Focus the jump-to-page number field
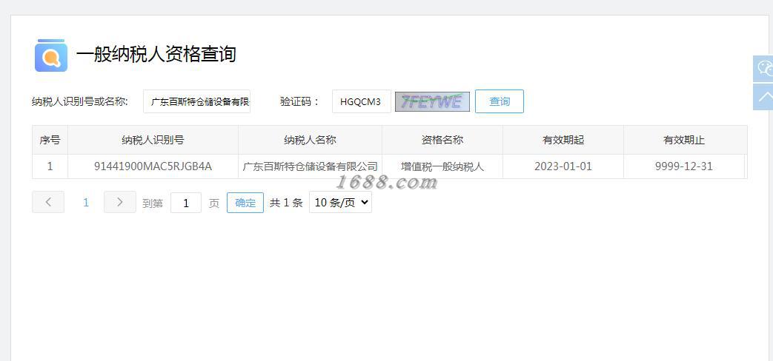The height and width of the screenshot is (361, 773). coord(186,203)
